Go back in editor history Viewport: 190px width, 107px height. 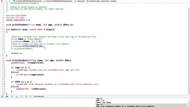pos(6,1)
